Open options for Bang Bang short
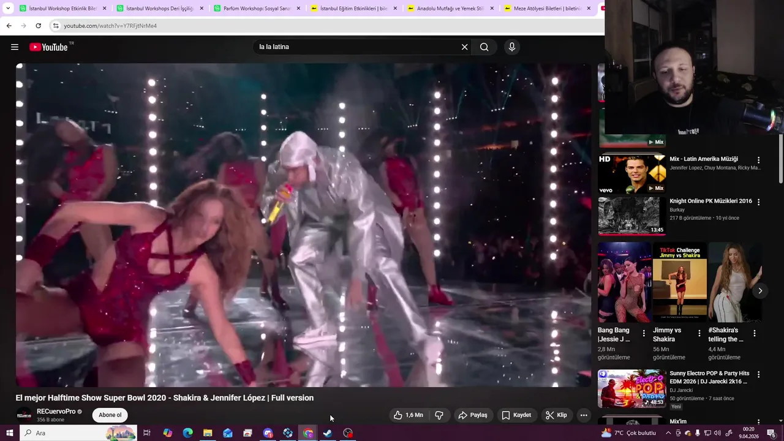The height and width of the screenshot is (441, 784). click(644, 333)
